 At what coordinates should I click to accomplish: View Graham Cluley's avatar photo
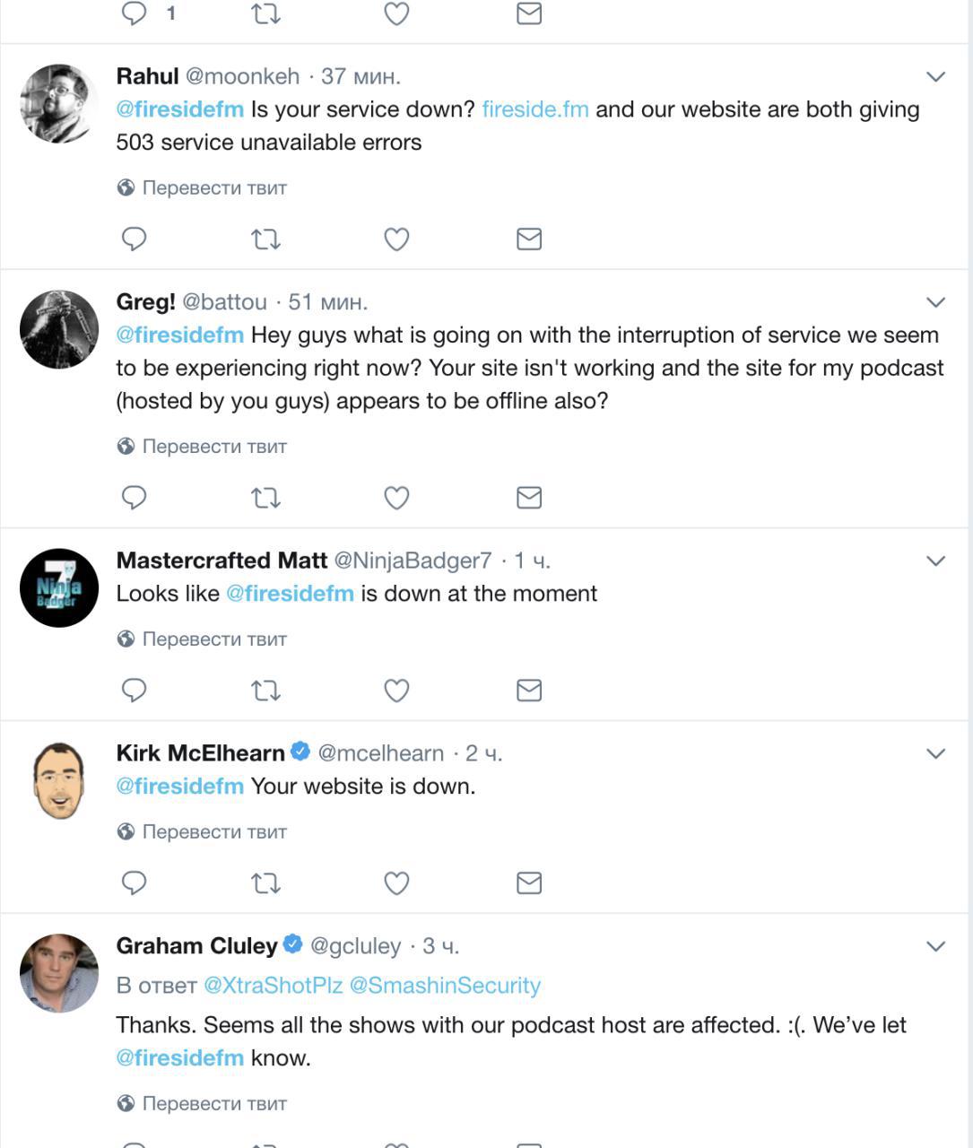point(59,973)
